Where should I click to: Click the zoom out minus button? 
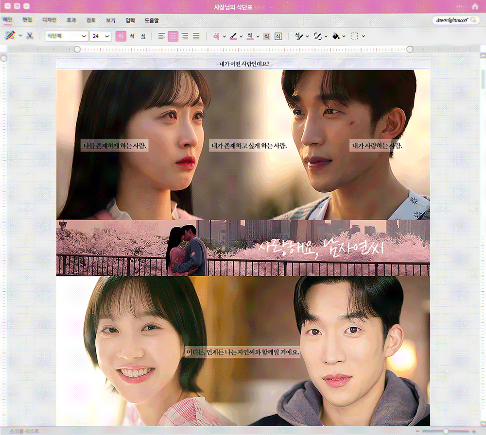[417, 431]
